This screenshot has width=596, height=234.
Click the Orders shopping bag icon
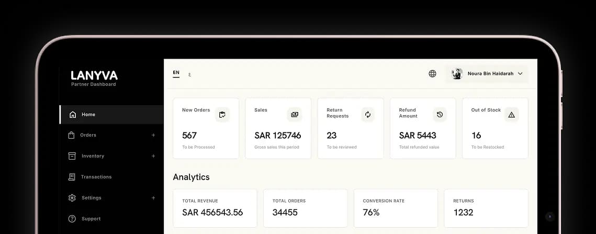(x=71, y=135)
